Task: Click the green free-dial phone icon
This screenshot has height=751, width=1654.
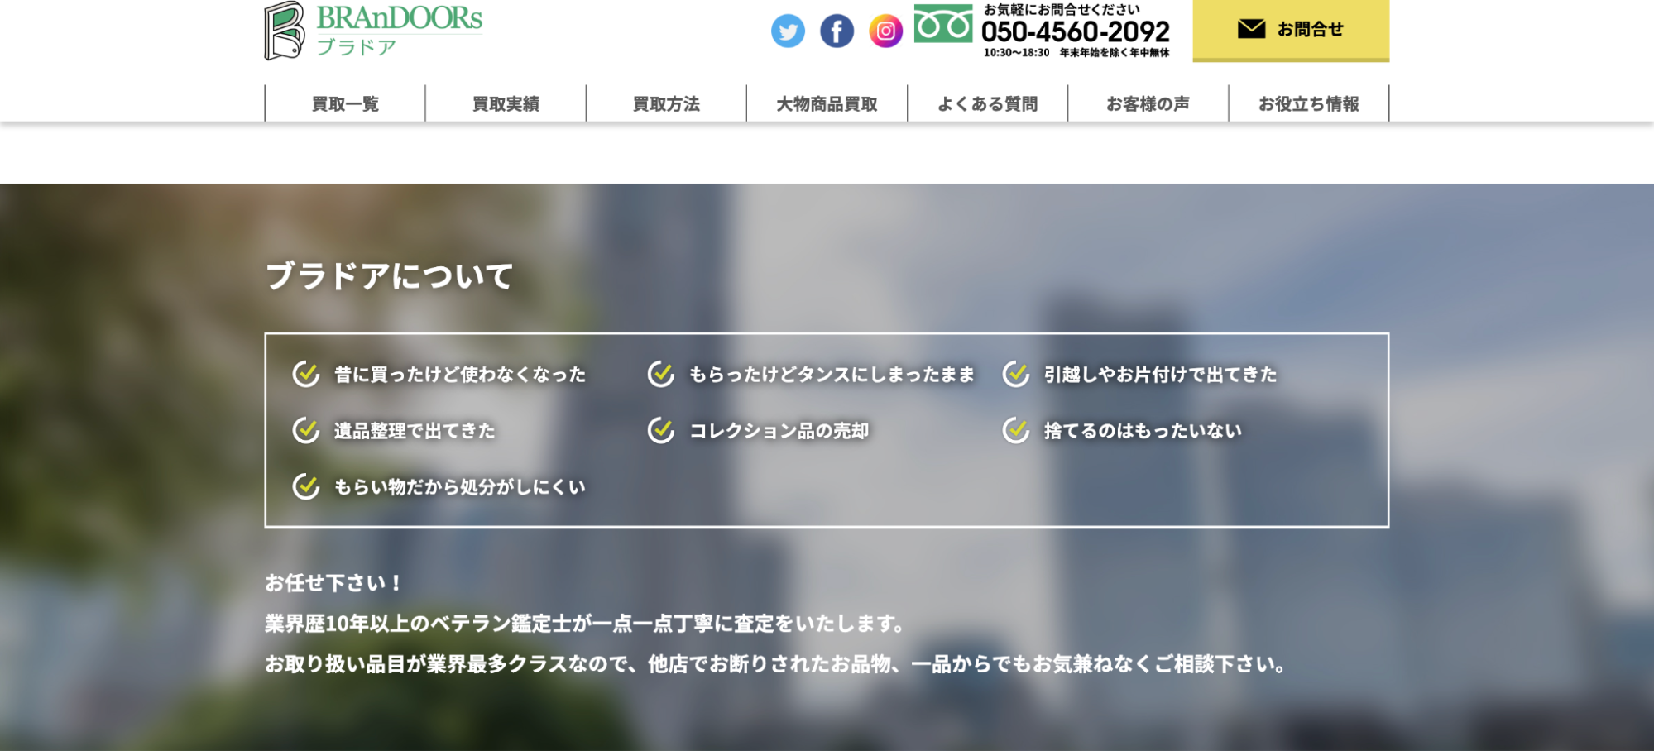Action: (x=943, y=25)
